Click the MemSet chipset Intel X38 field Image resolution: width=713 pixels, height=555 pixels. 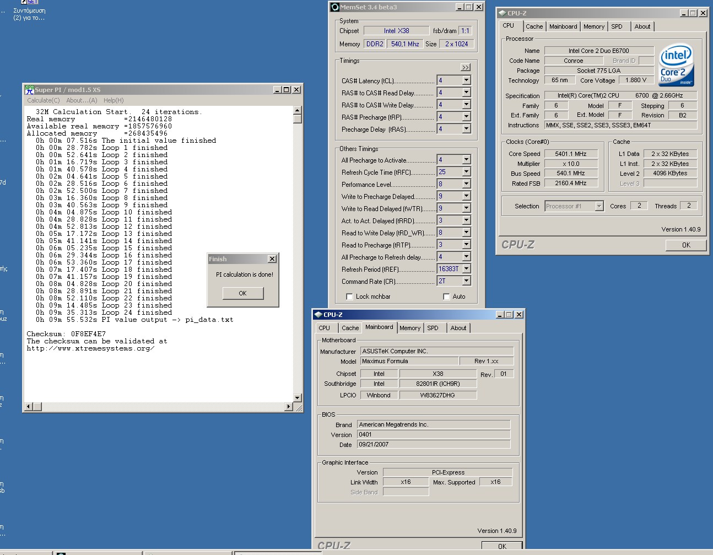pos(397,31)
